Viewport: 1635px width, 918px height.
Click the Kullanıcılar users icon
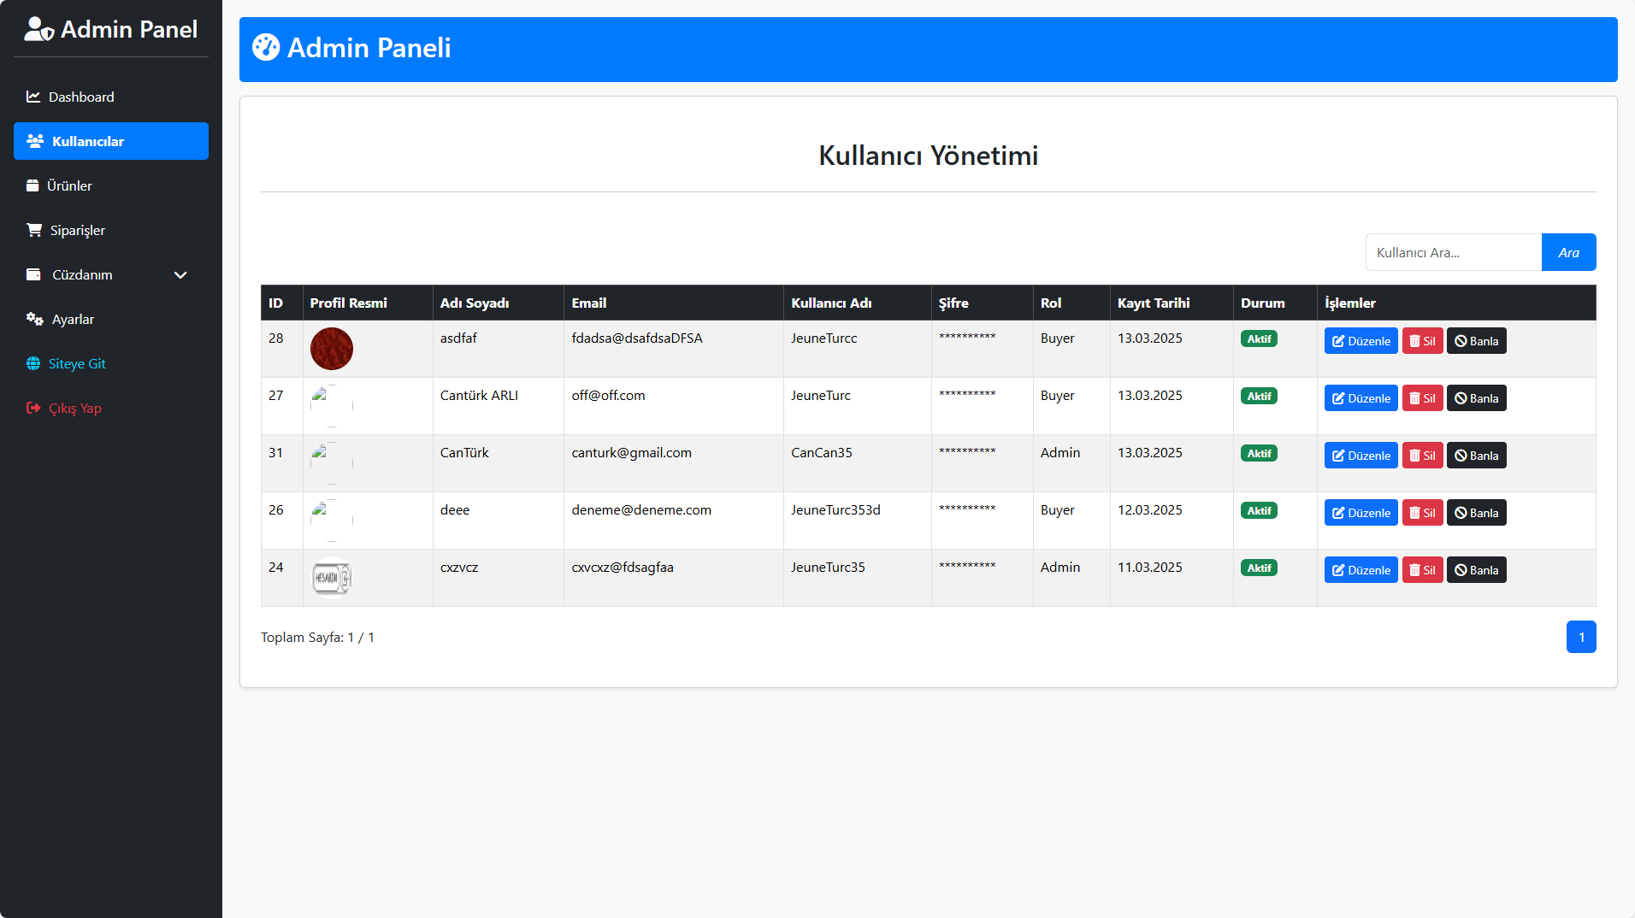coord(35,141)
